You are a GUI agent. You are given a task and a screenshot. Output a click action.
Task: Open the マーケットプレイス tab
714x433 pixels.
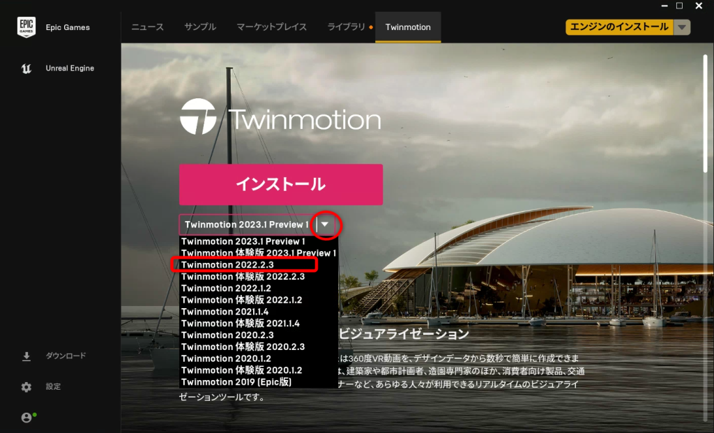point(271,27)
